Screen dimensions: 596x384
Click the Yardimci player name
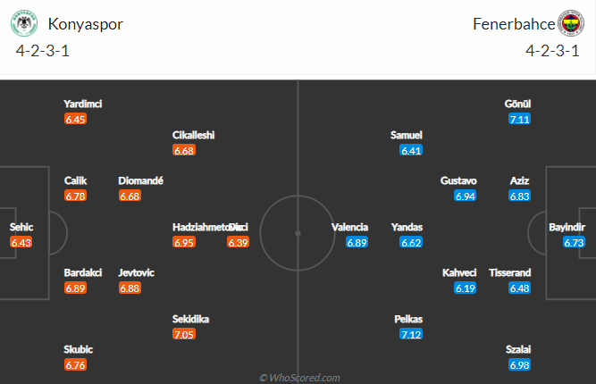tap(83, 104)
